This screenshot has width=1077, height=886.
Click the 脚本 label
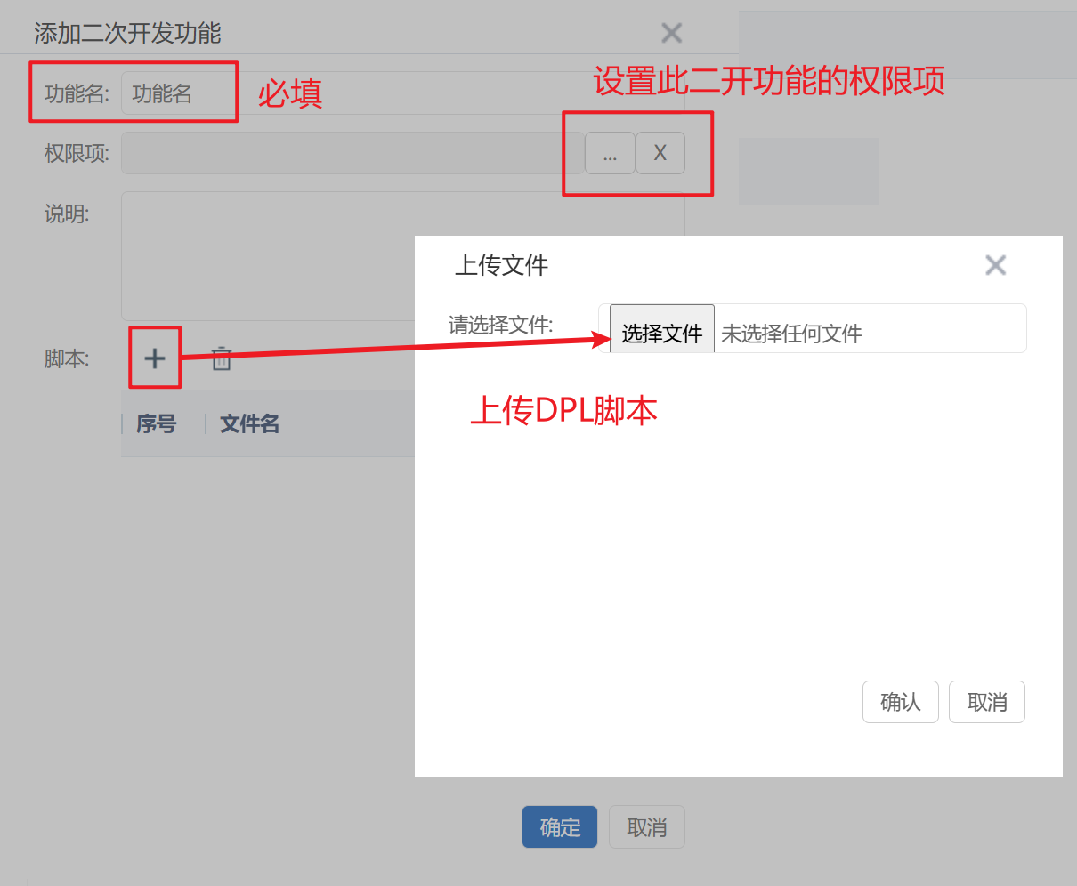coord(67,358)
